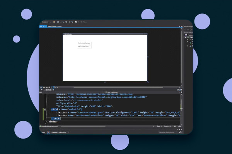Click the mc:Ignorable="d" code line
Viewport: 232px width, 154px height.
[x=67, y=103]
